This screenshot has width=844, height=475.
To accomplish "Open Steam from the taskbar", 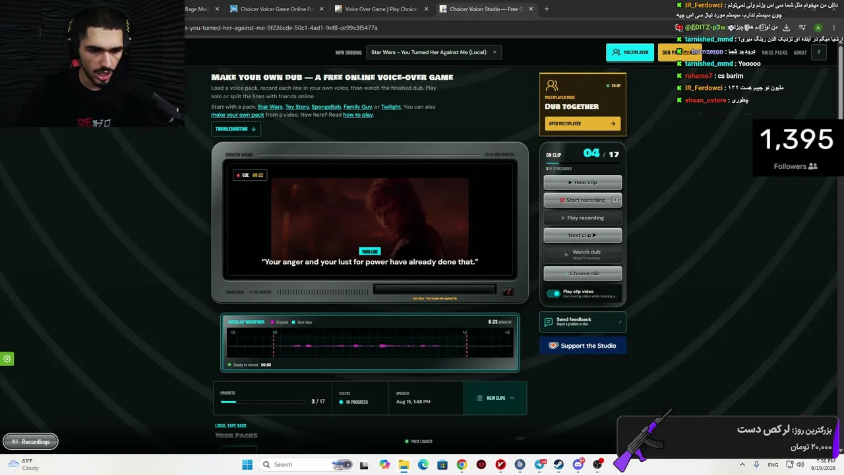I will point(558,464).
